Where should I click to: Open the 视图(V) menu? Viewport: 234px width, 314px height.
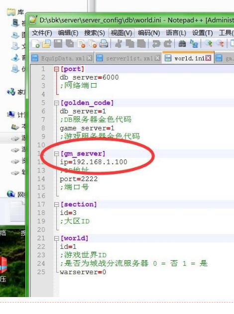click(x=121, y=33)
